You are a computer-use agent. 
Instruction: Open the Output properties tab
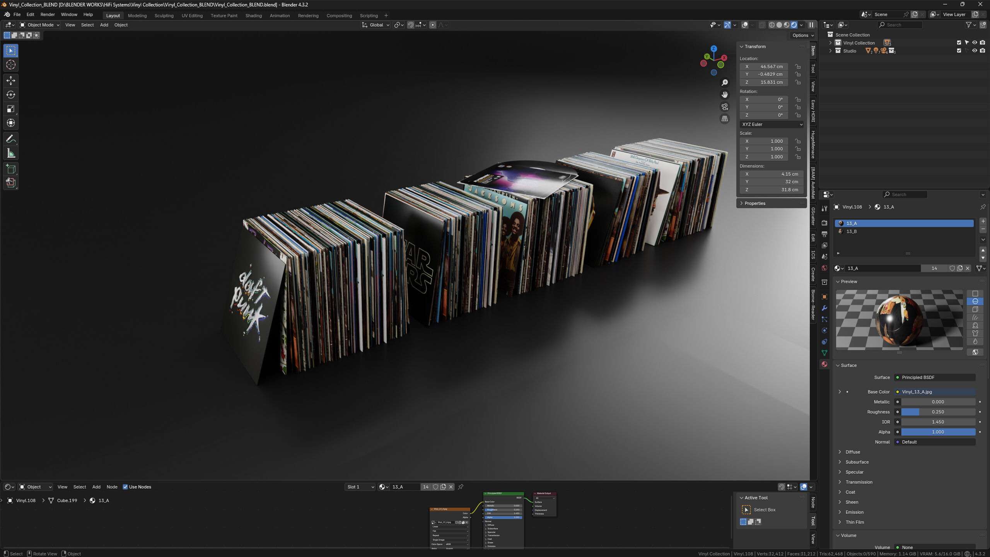824,234
